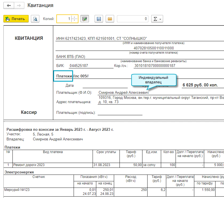Select account number 40702810500110011000
224x198 pixels.
tap(154, 48)
